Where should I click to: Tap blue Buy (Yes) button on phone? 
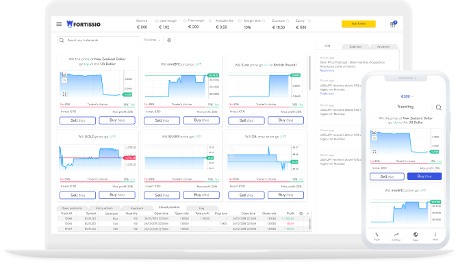click(424, 176)
